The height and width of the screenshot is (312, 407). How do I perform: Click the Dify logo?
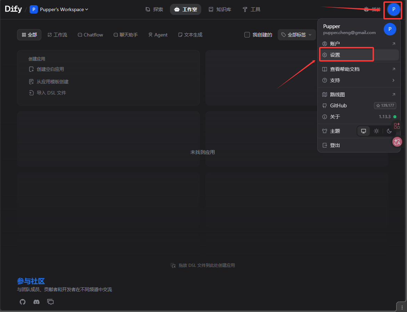[x=13, y=9]
